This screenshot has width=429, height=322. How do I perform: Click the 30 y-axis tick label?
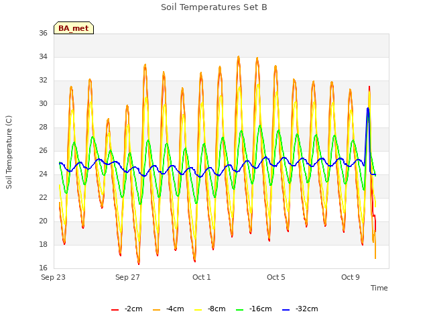pos(43,103)
